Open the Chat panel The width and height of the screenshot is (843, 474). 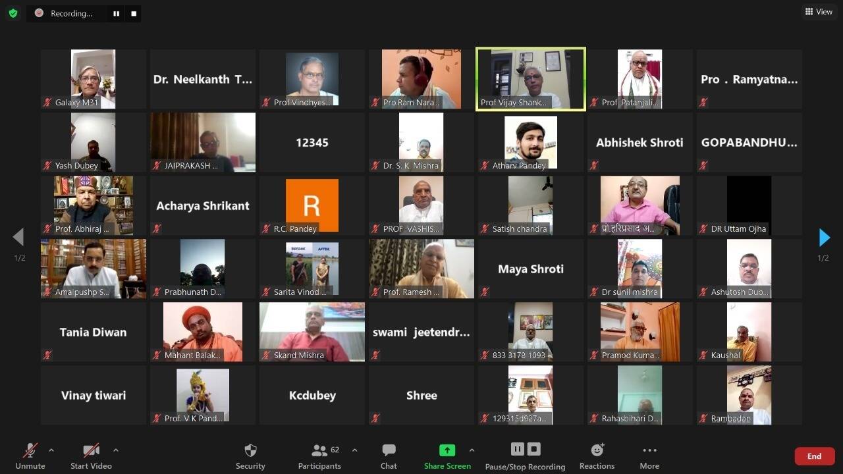tap(389, 456)
